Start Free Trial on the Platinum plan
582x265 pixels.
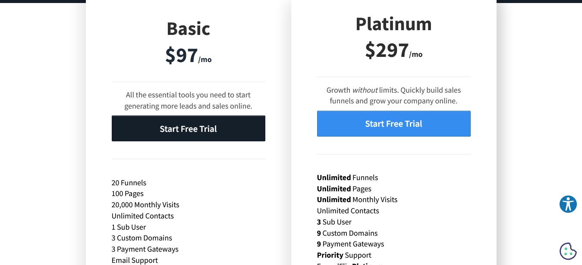click(393, 124)
